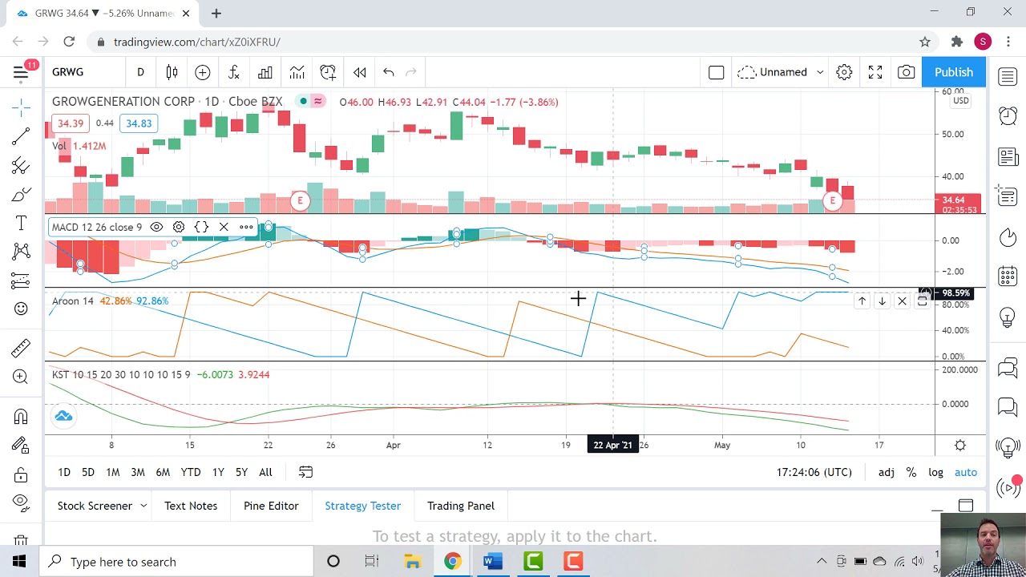Select the All time range
The height and width of the screenshot is (577, 1026).
pos(265,472)
